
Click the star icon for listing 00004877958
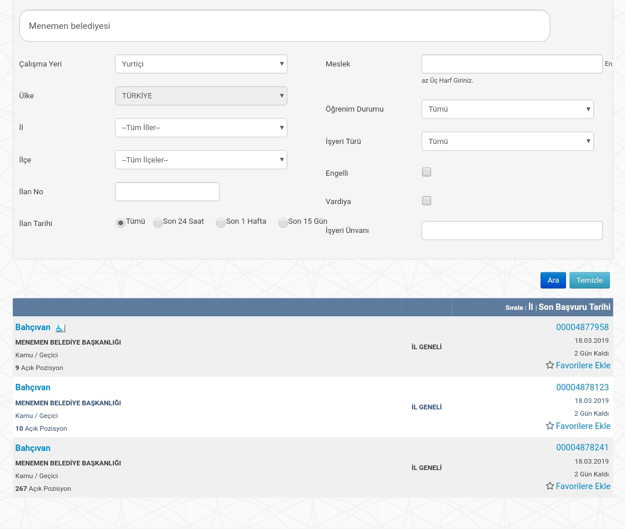pyautogui.click(x=550, y=365)
